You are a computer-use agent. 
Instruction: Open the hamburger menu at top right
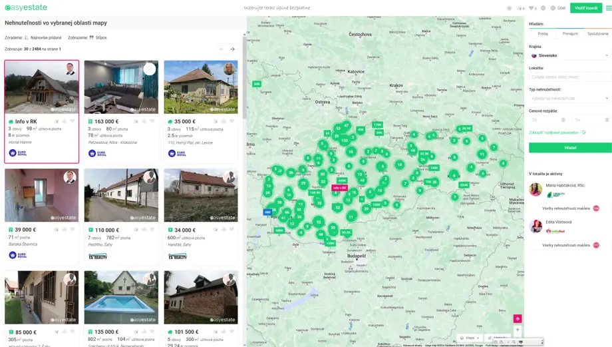[x=609, y=8]
